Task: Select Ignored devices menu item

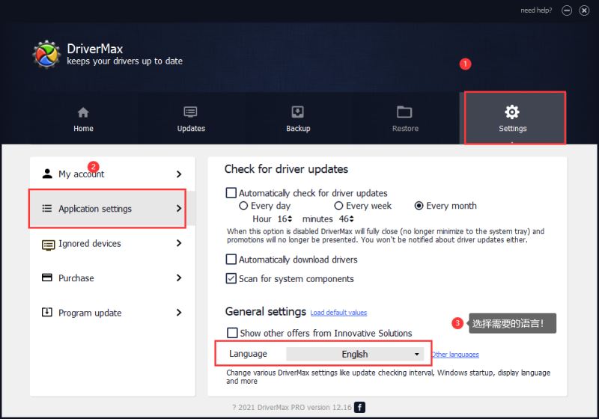Action: click(112, 243)
